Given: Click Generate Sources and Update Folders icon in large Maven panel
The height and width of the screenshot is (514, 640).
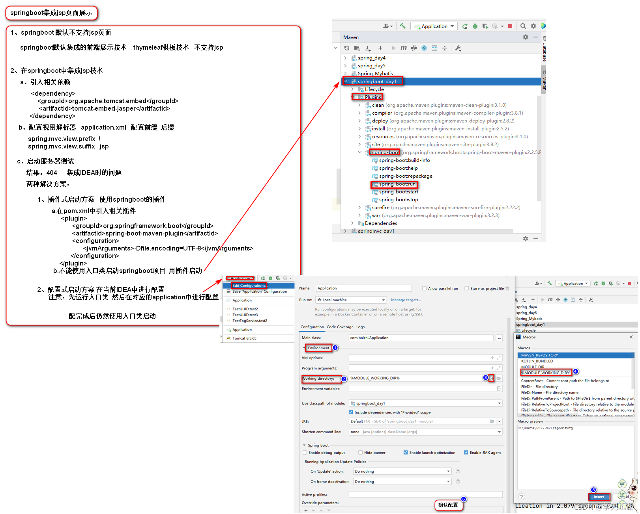Looking at the screenshot, I should click(x=357, y=48).
